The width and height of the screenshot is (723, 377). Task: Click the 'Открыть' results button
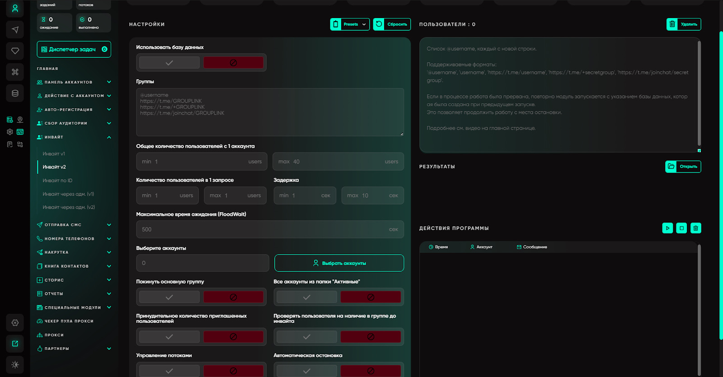click(683, 167)
